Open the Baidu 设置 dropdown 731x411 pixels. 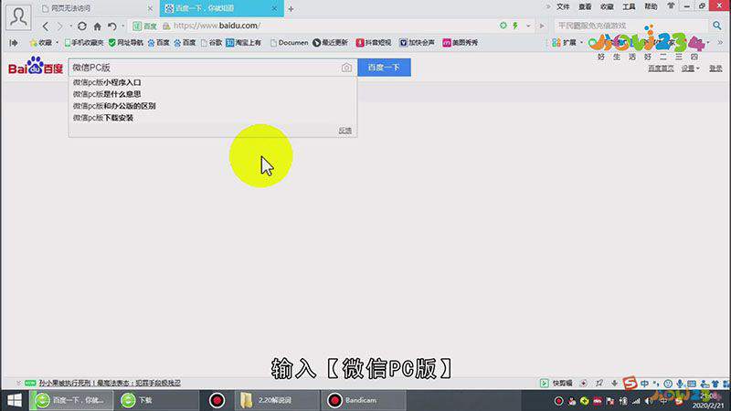point(690,68)
